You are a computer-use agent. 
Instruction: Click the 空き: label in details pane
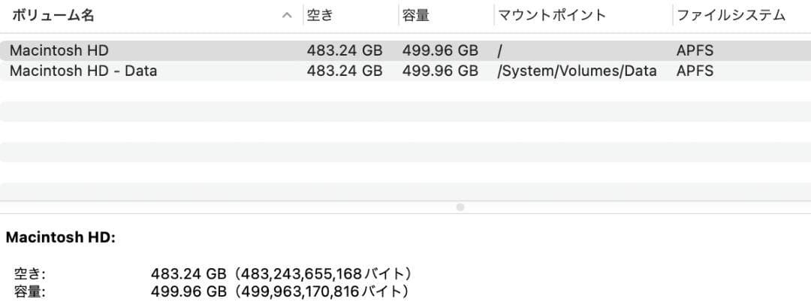coord(30,273)
